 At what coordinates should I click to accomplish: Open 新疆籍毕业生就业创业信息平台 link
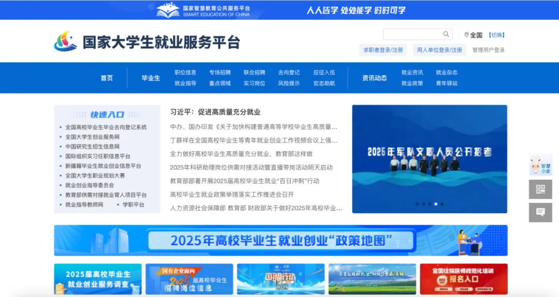[103, 166]
